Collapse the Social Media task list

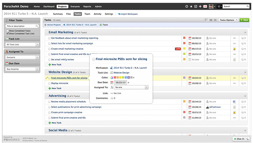pos(245,130)
